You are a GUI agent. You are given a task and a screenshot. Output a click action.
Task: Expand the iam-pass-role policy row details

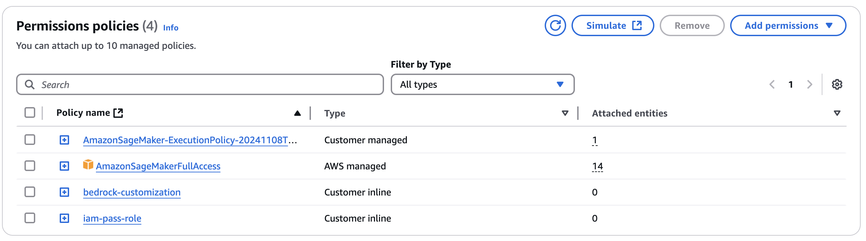click(64, 219)
